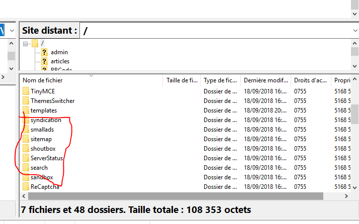Select the syndication folder icon
This screenshot has height=224, width=359.
26,120
